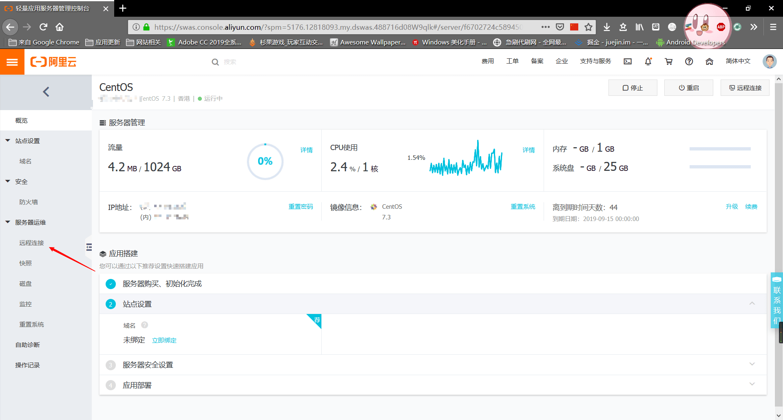Expand the 服务器安全设置 step

[x=752, y=364]
